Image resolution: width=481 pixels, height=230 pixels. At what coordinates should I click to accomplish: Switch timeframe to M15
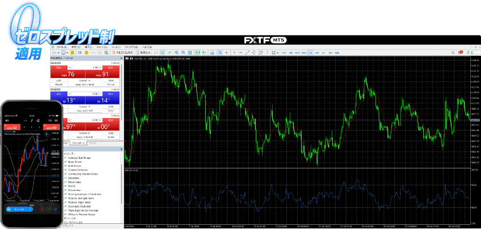click(x=297, y=53)
